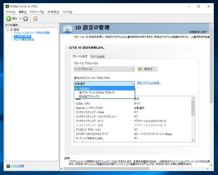This screenshot has width=218, height=175.
Task: Select PhysX 構成の設定 in the tree
Action: click(x=24, y=40)
